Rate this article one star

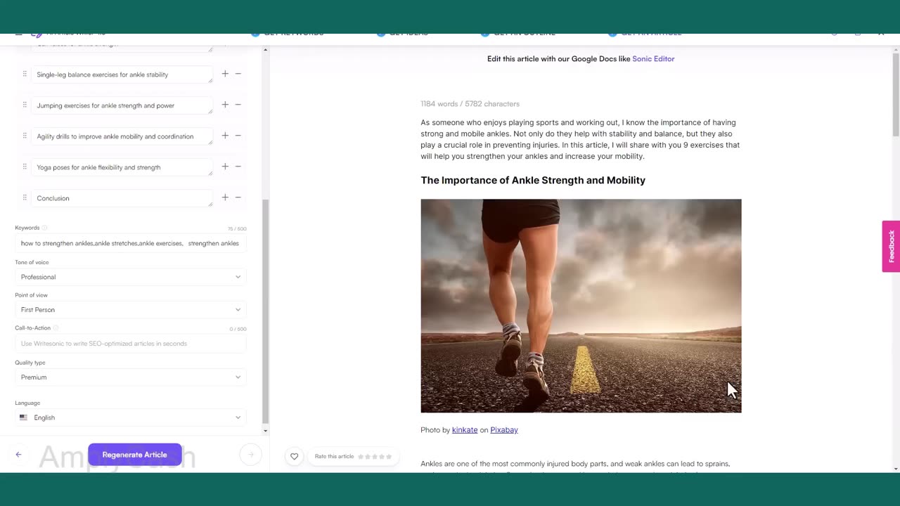pos(361,457)
